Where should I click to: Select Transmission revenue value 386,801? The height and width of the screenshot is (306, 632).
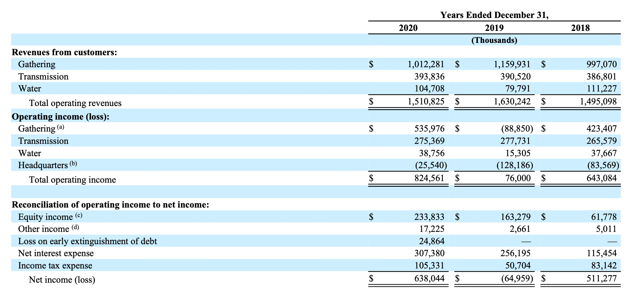pos(601,77)
